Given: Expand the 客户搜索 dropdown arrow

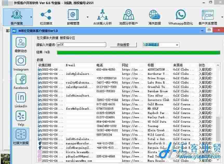Looking at the screenshot, I should (x=31, y=17).
